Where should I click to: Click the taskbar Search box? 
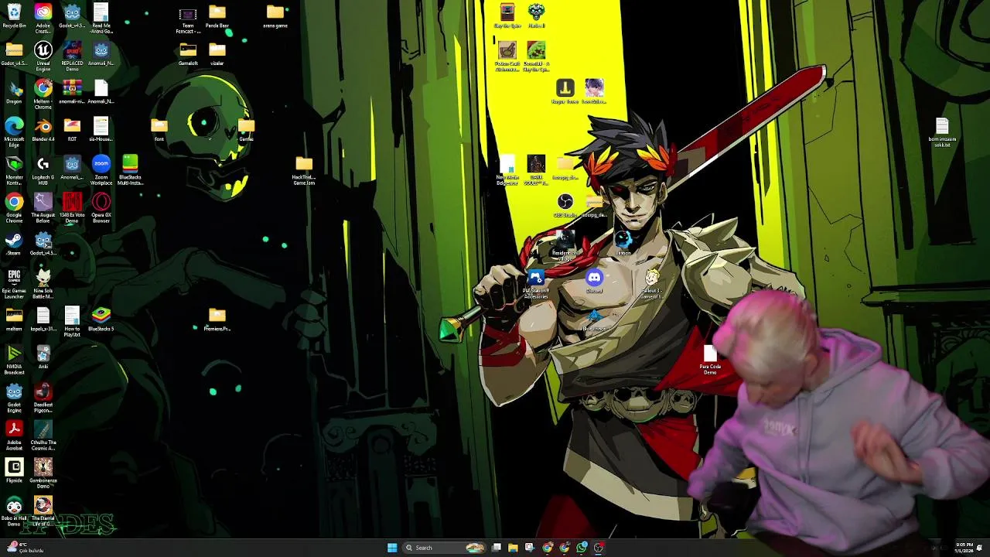445,548
